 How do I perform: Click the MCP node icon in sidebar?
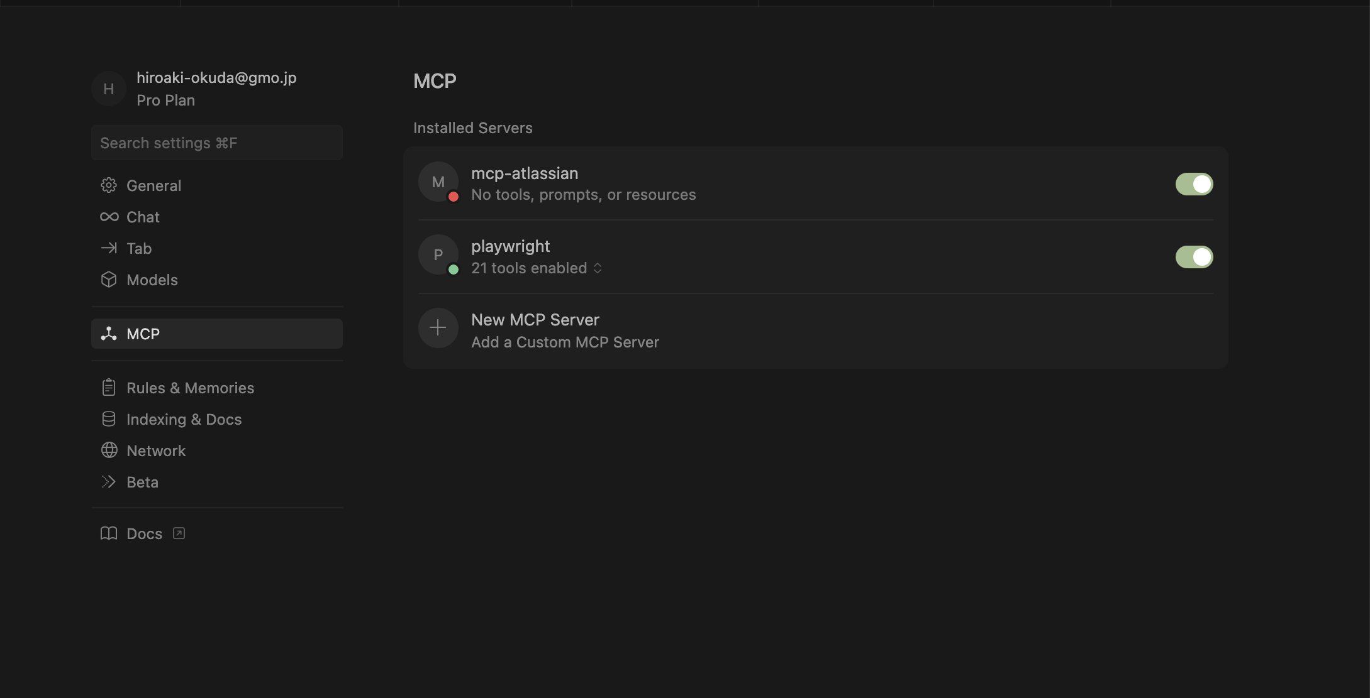pos(109,334)
